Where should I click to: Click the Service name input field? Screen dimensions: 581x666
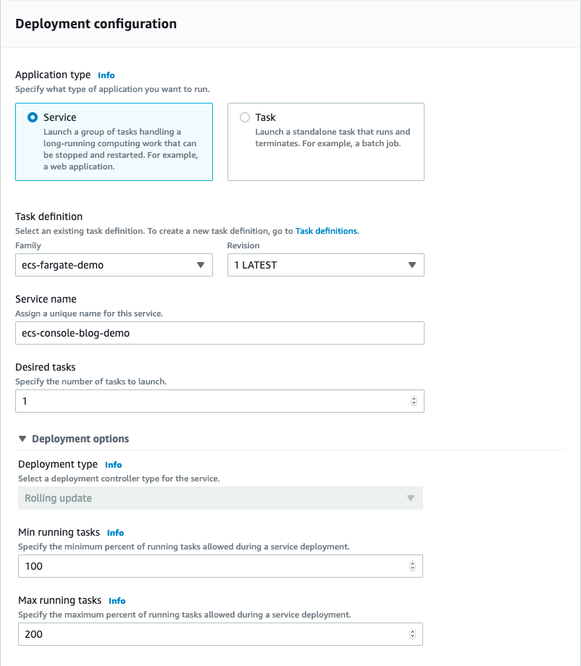tap(220, 333)
